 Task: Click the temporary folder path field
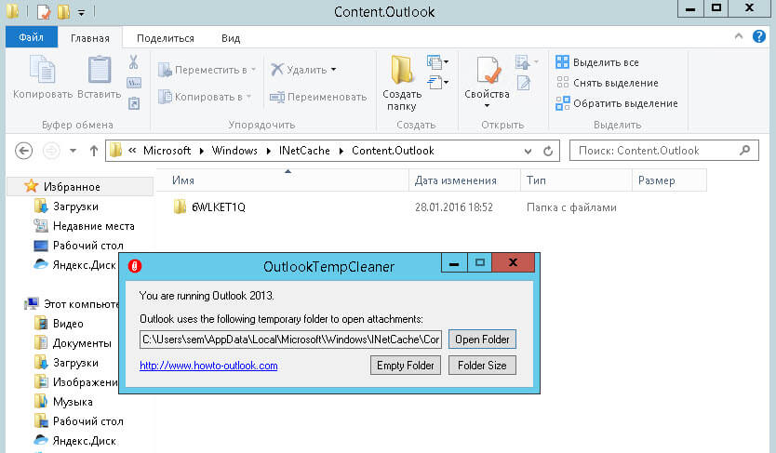click(290, 340)
